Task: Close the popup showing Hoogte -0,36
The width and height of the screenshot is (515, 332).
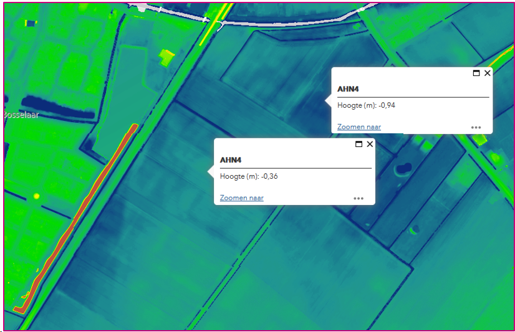Action: (x=370, y=144)
